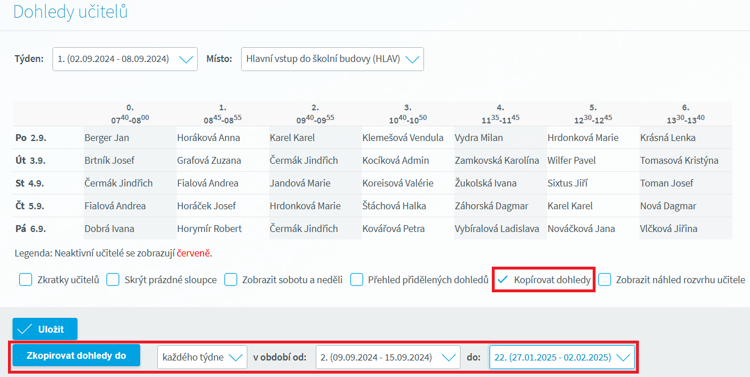Toggle Zobrazit sobotu a neděli checkbox
The height and width of the screenshot is (377, 750).
(231, 280)
